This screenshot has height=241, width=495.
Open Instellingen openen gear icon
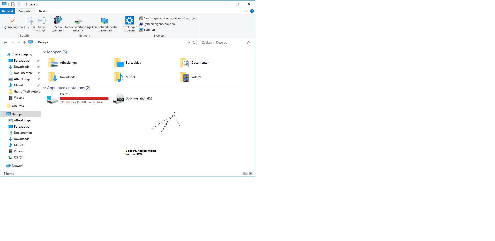coord(130,20)
